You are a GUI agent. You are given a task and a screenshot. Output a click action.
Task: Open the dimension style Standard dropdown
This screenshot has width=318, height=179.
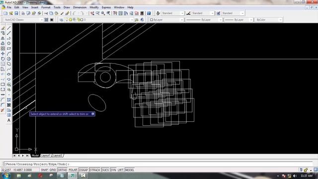[x=212, y=13]
